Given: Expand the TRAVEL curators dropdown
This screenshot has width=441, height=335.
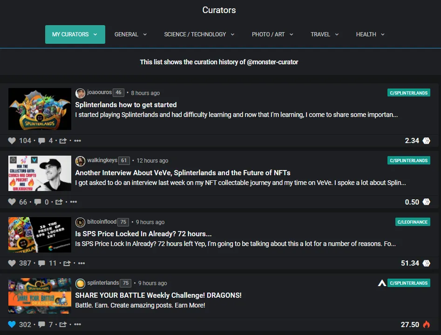Looking at the screenshot, I should 325,34.
